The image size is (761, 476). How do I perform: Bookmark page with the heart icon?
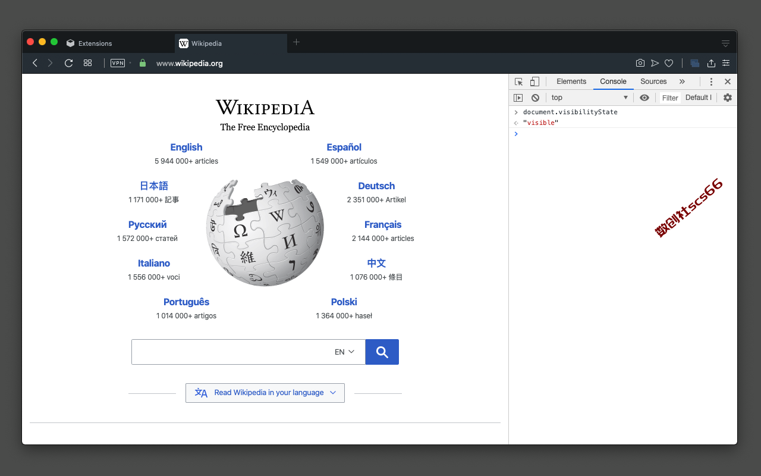click(669, 63)
